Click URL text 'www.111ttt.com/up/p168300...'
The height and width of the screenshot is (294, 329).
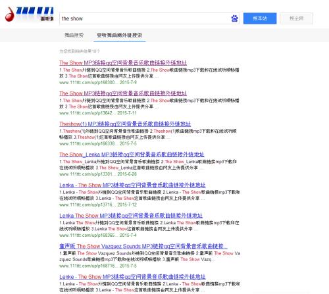pyautogui.click(x=89, y=82)
